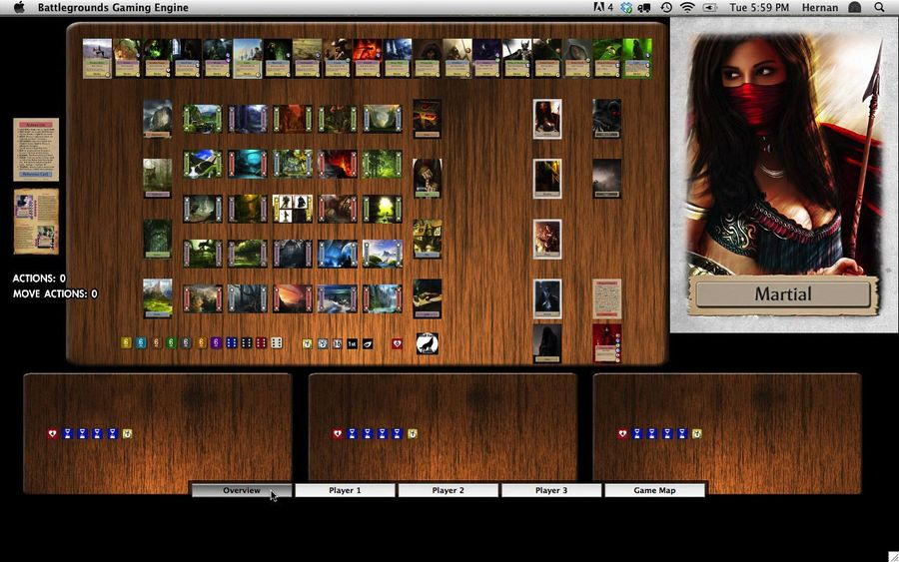Select yellow shield token in middle player panel
Image resolution: width=899 pixels, height=562 pixels.
[413, 433]
